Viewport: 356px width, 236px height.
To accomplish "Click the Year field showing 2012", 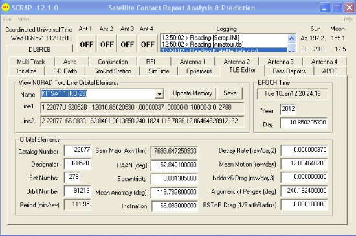I will click(x=288, y=109).
